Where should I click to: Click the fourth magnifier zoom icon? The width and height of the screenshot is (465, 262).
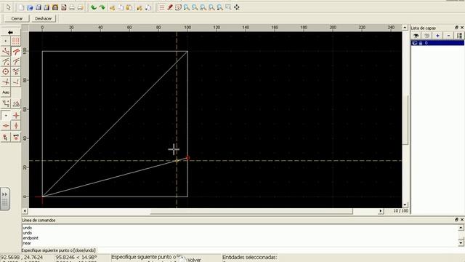click(211, 7)
